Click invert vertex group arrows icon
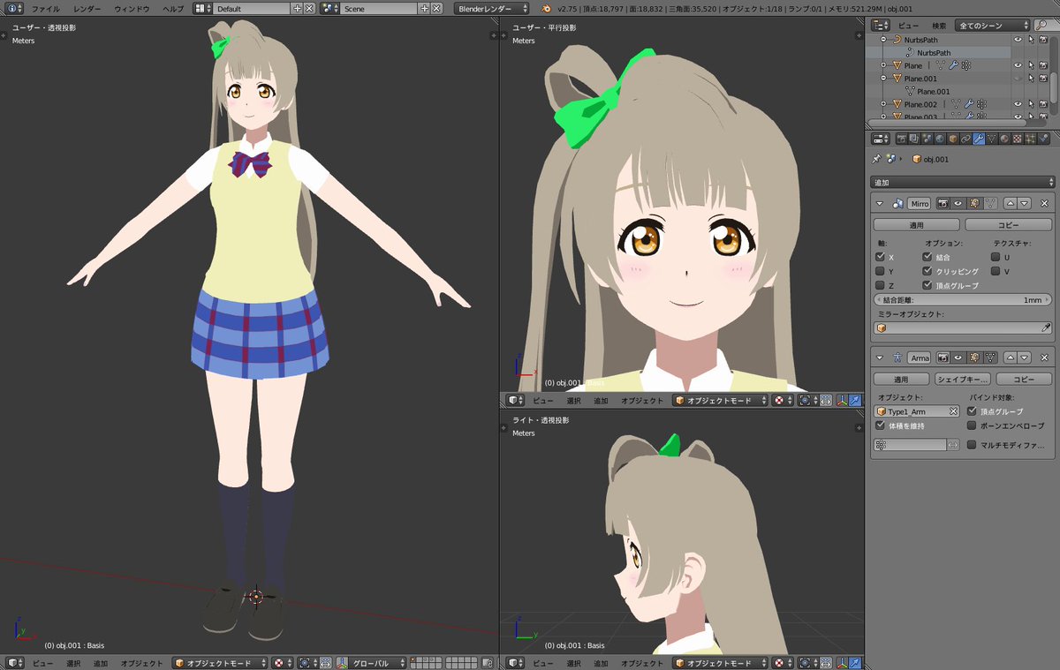This screenshot has width=1060, height=670. point(953,445)
